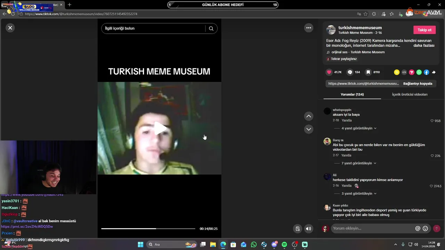Open the browser favorites list icon
The image size is (445, 250).
point(391,14)
